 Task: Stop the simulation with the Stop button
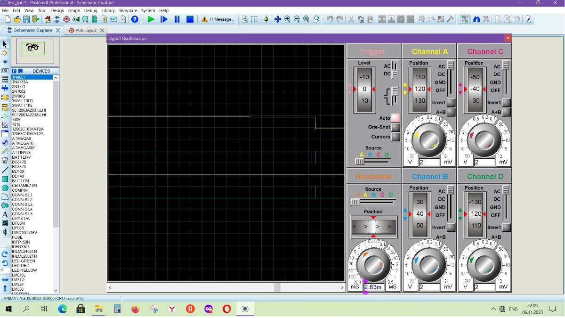(190, 19)
